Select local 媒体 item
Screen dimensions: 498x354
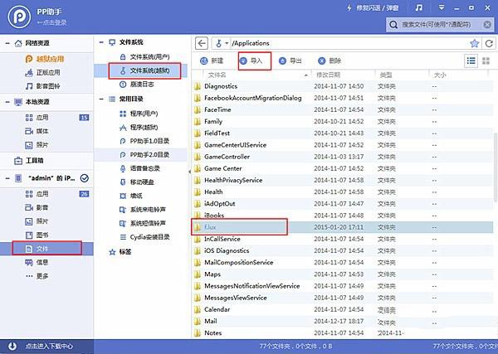[37, 131]
